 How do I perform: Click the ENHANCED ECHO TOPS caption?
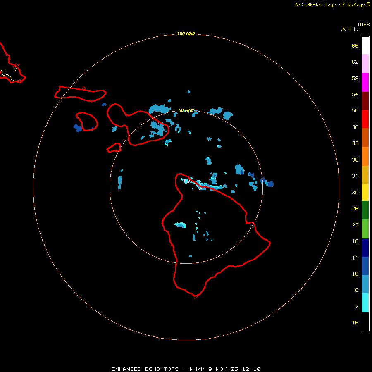[145, 369]
